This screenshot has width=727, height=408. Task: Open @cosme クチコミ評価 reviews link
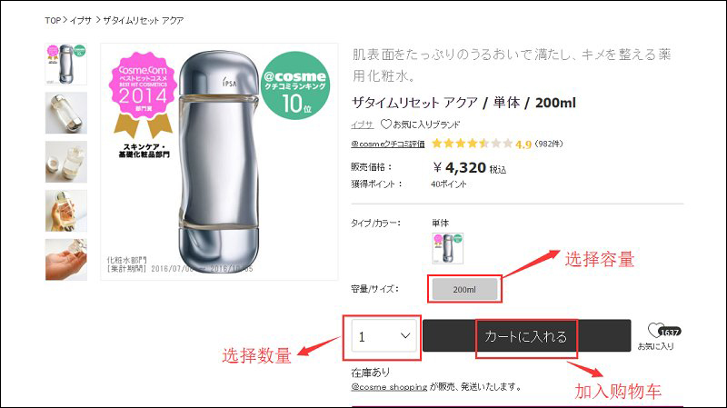388,144
